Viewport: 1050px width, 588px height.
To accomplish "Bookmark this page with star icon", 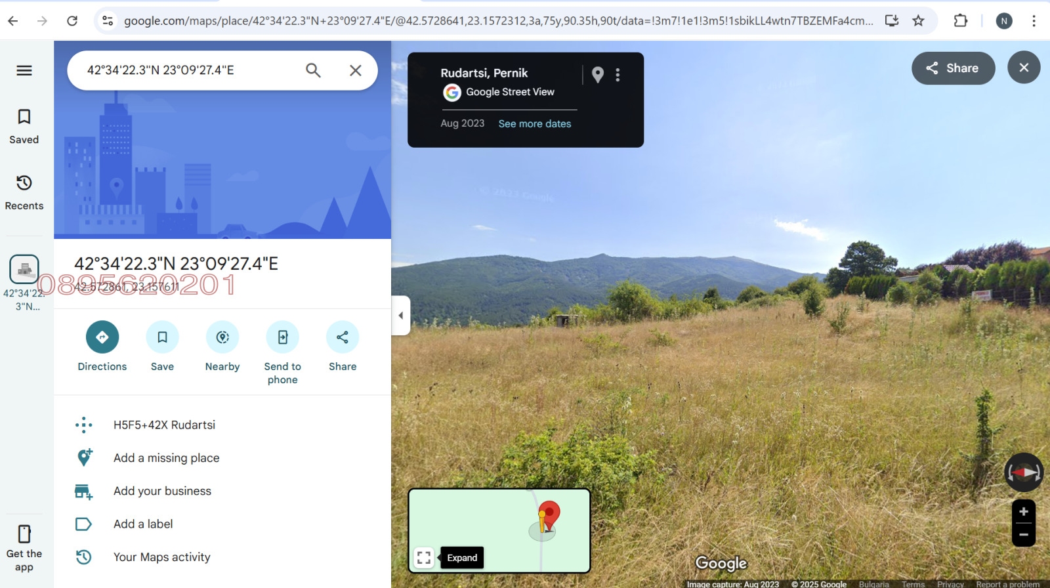I will point(918,21).
